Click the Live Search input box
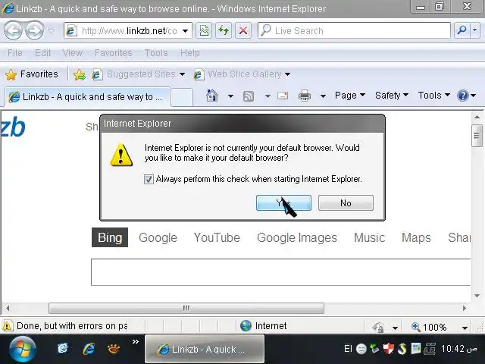This screenshot has height=364, width=485. click(354, 30)
